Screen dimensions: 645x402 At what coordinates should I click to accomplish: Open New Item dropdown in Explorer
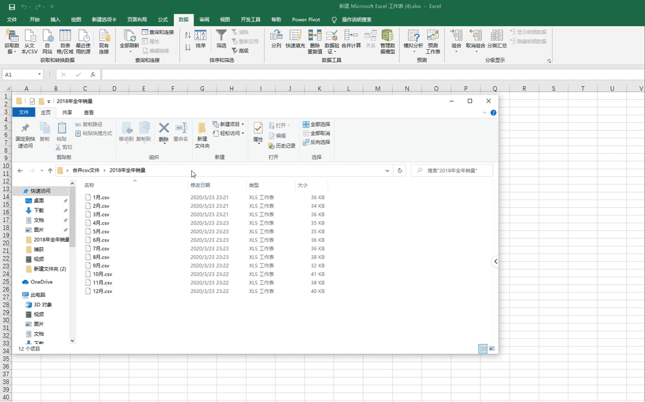(229, 124)
